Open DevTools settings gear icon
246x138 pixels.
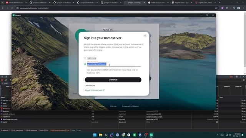point(237,77)
